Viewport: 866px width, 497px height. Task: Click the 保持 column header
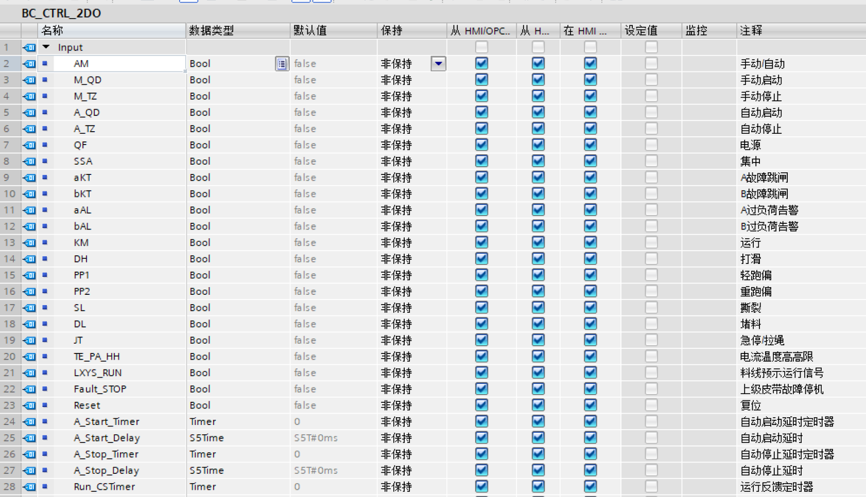[x=412, y=31]
